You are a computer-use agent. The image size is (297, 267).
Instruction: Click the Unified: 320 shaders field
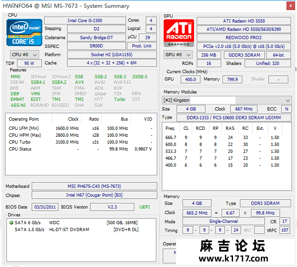tap(268, 64)
